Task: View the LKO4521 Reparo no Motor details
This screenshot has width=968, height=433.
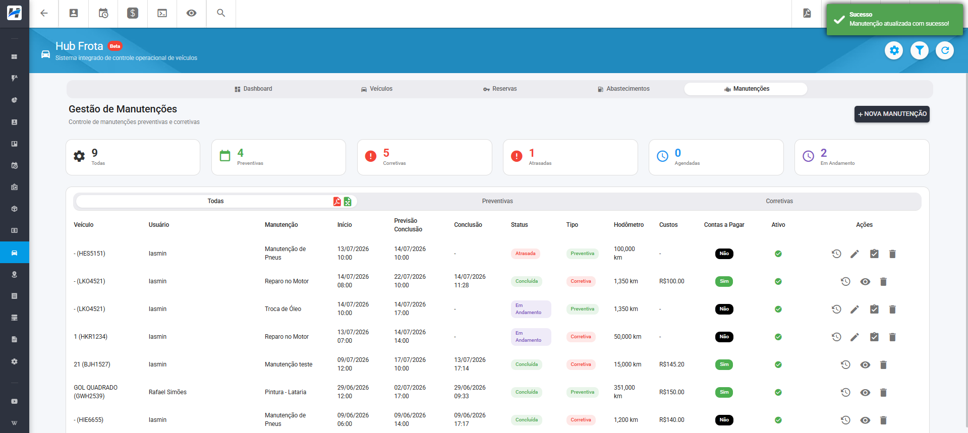Action: point(865,282)
